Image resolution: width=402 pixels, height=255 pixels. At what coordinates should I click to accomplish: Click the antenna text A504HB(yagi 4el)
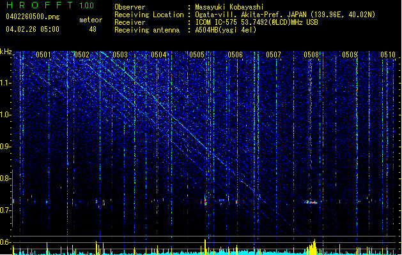(226, 30)
